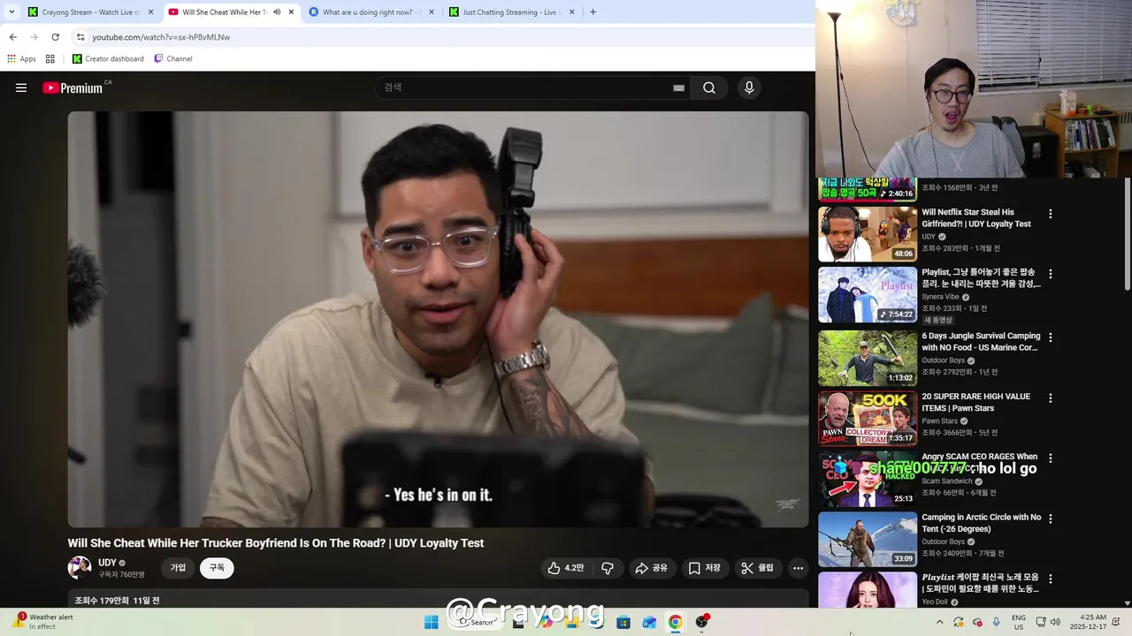Viewport: 1132px width, 636px height.
Task: Click the 클립 clip button
Action: click(x=757, y=568)
